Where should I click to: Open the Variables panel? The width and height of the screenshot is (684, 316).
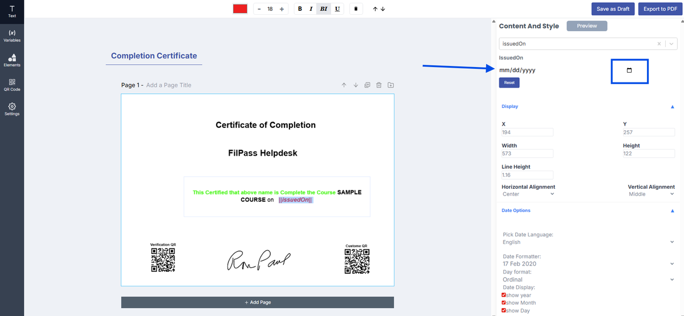[x=12, y=36]
